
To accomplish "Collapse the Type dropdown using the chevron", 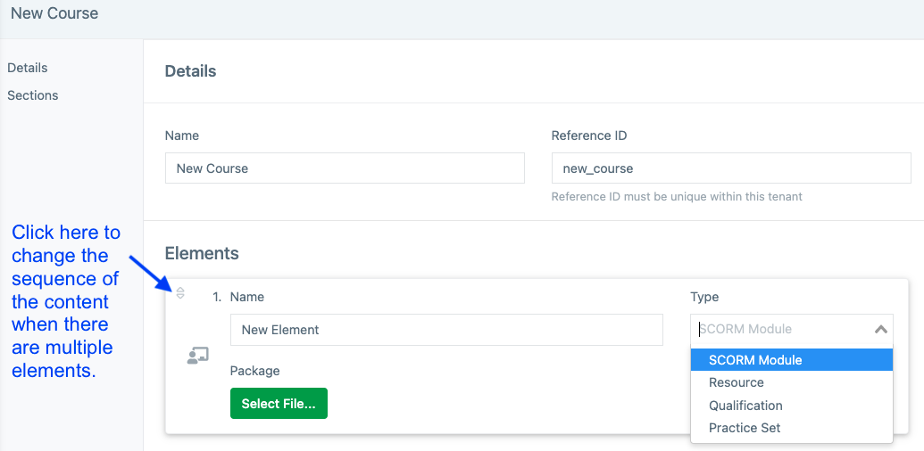I will (880, 330).
